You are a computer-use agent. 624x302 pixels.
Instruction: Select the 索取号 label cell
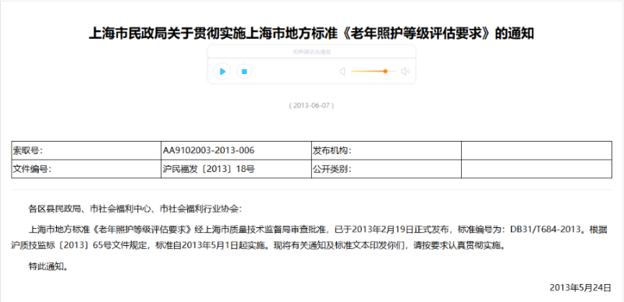(x=87, y=150)
